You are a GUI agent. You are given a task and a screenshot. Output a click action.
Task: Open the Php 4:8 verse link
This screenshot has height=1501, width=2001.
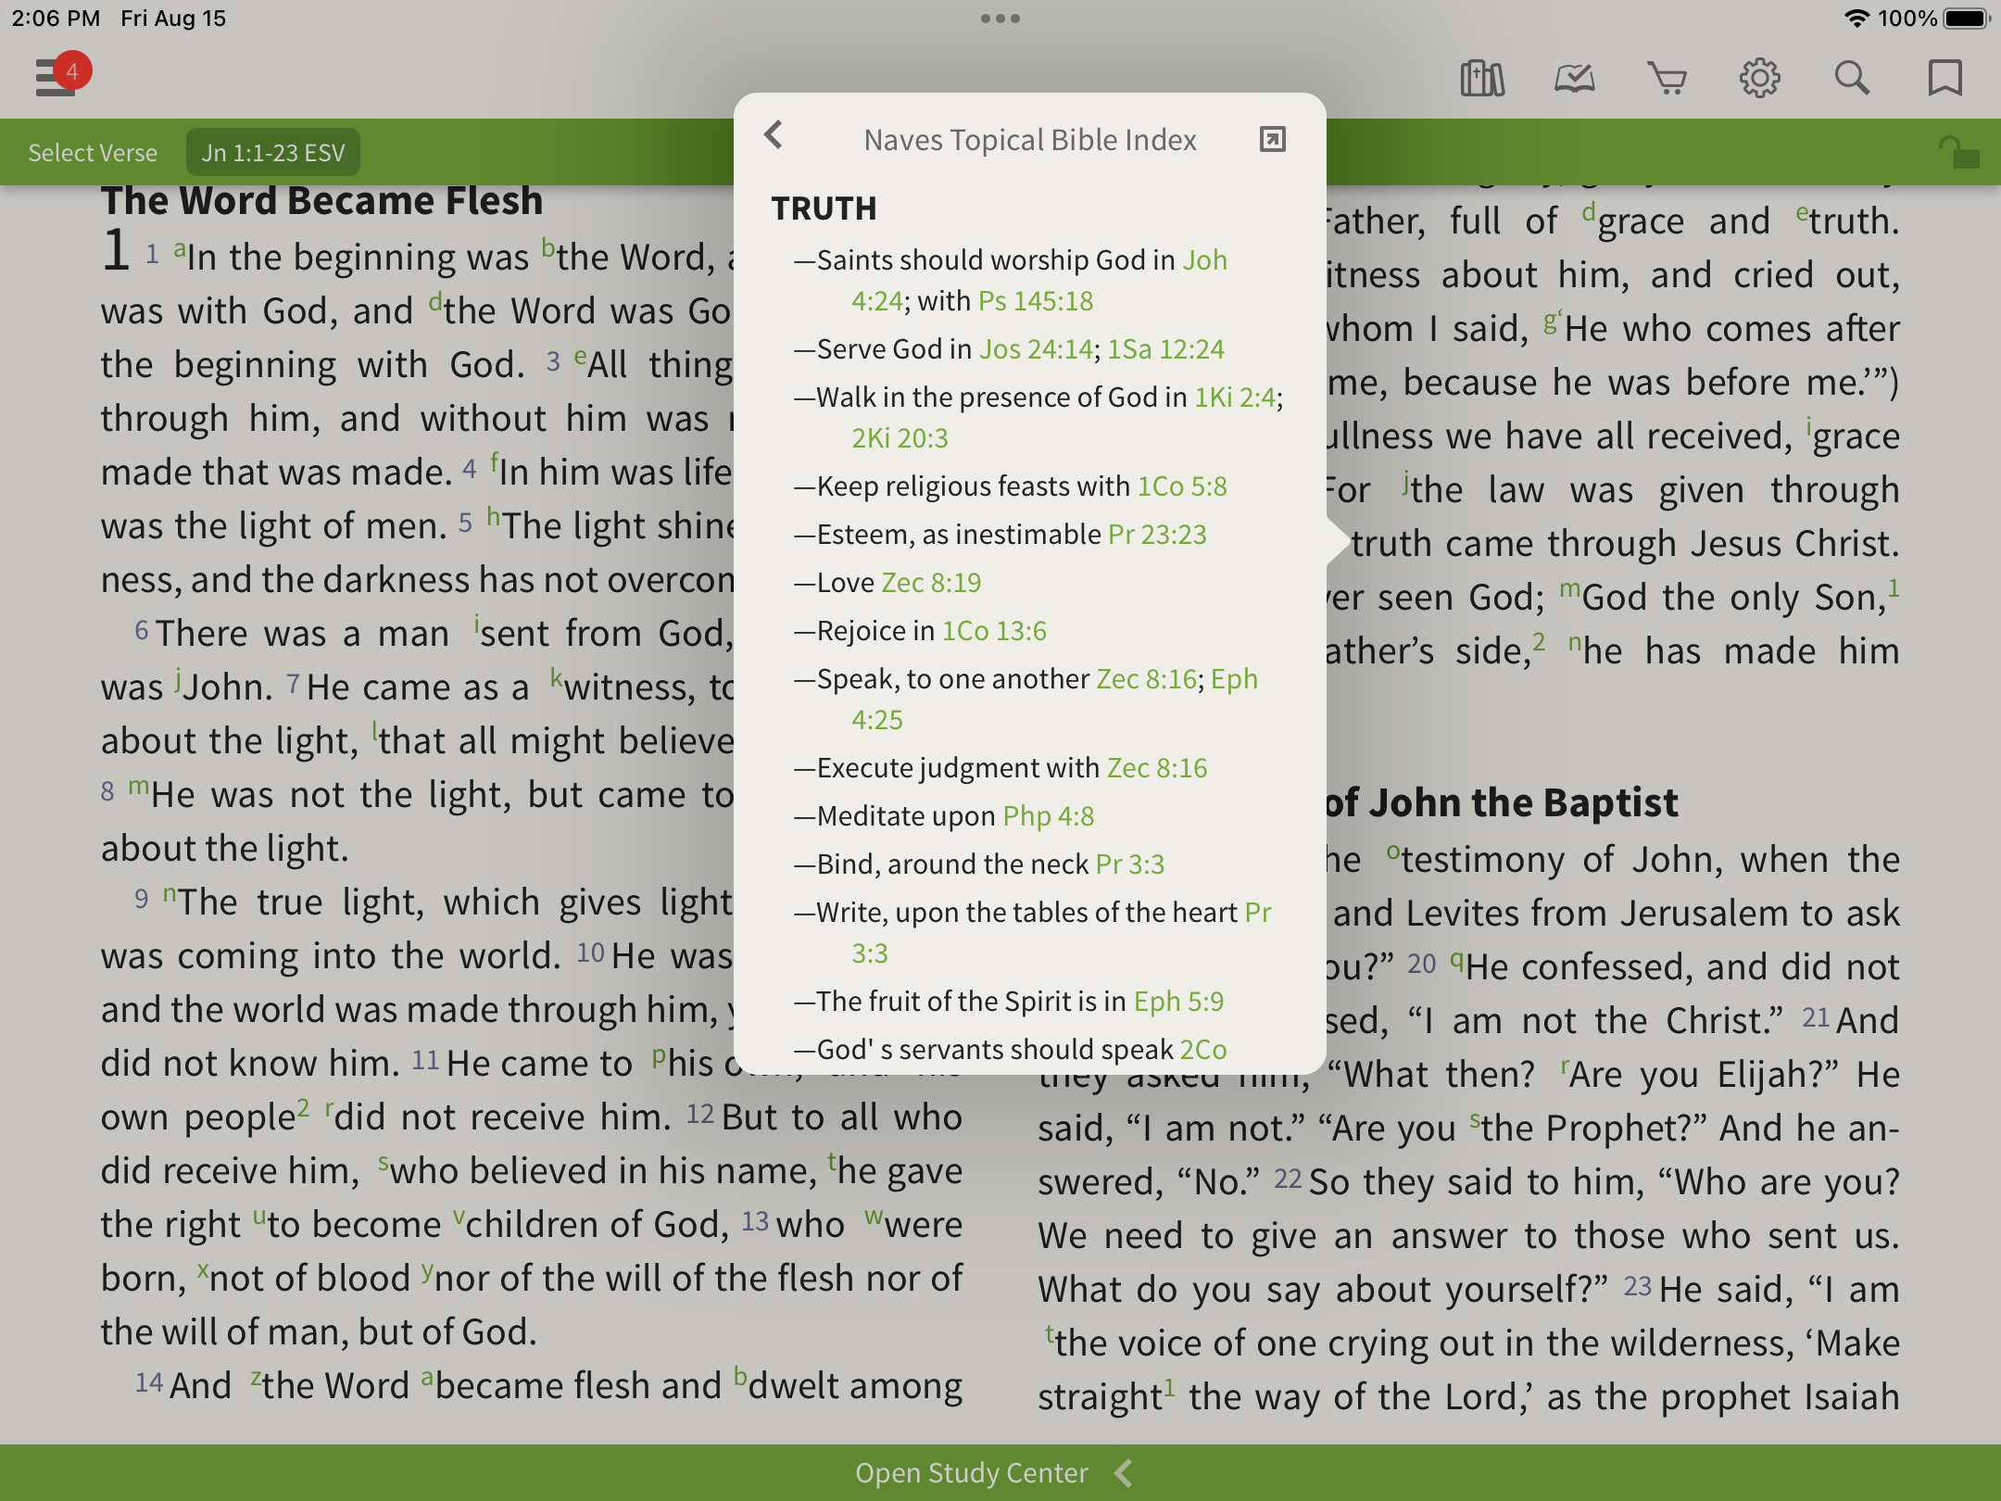(x=1048, y=816)
